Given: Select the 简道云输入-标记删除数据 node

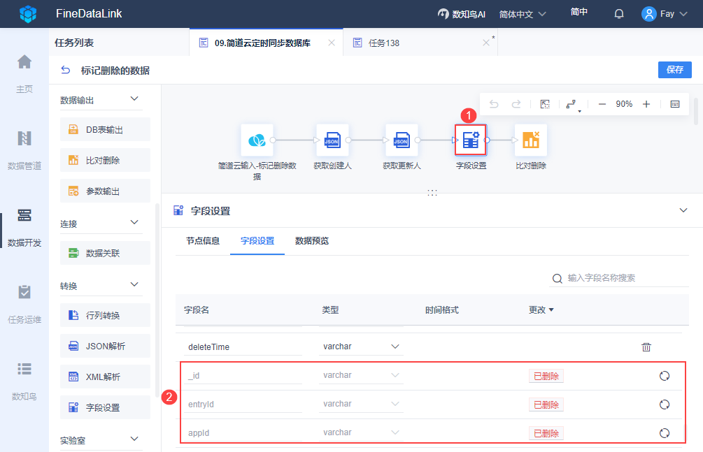Looking at the screenshot, I should tap(257, 140).
